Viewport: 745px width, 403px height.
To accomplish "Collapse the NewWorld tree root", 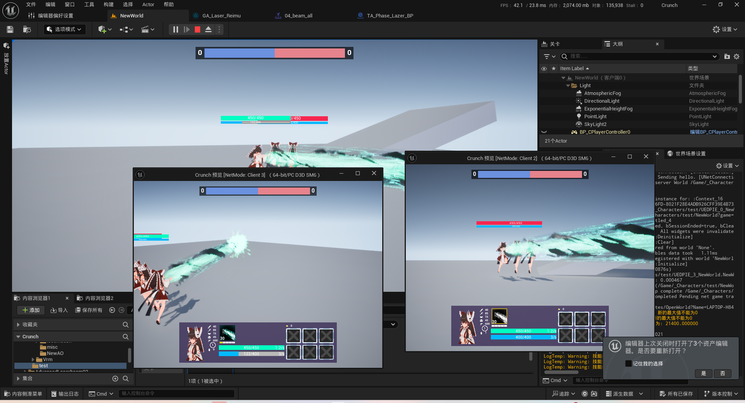I will [563, 78].
